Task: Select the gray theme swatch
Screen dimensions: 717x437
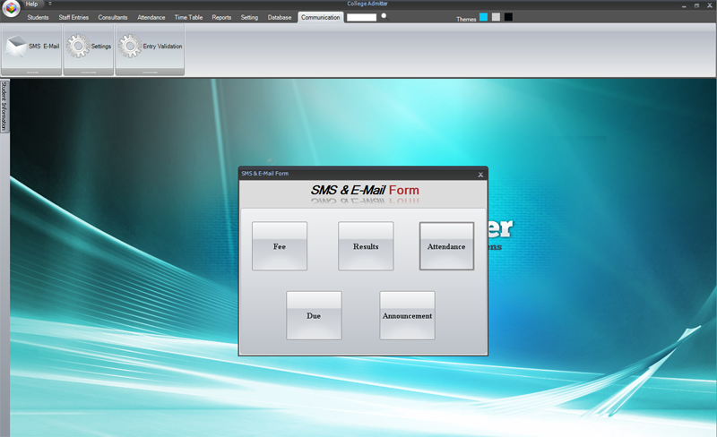Action: pyautogui.click(x=496, y=17)
